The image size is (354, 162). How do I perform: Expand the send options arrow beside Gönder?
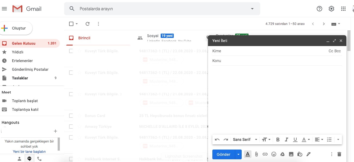(x=238, y=154)
